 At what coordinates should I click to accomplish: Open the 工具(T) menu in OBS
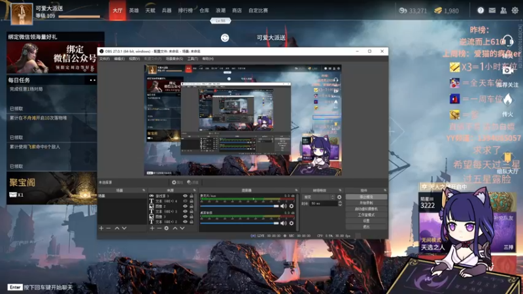tap(192, 59)
